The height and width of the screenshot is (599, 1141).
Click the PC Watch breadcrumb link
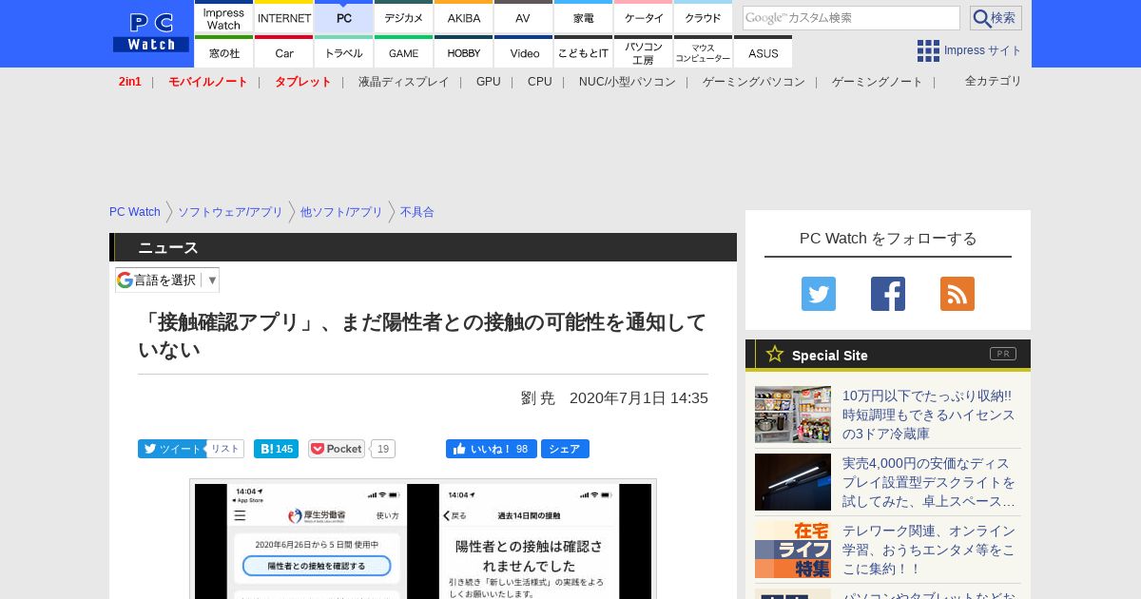[135, 212]
